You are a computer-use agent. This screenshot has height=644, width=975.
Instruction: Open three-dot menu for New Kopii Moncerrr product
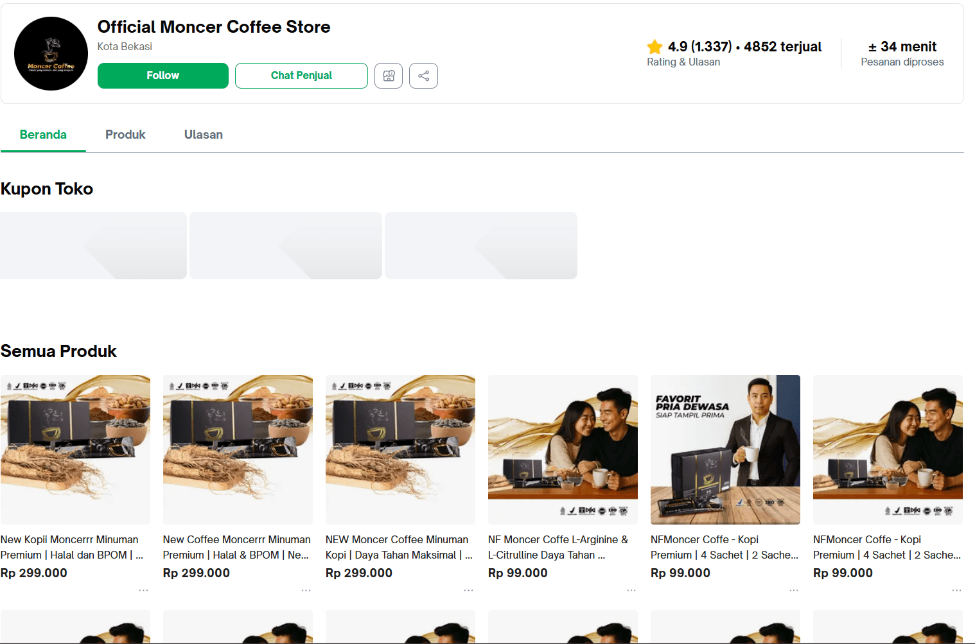(143, 590)
